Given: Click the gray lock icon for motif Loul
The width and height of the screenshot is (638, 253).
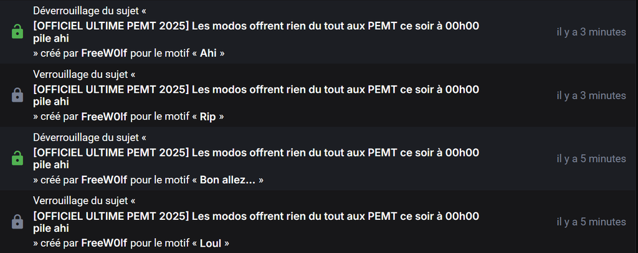Looking at the screenshot, I should click(17, 221).
